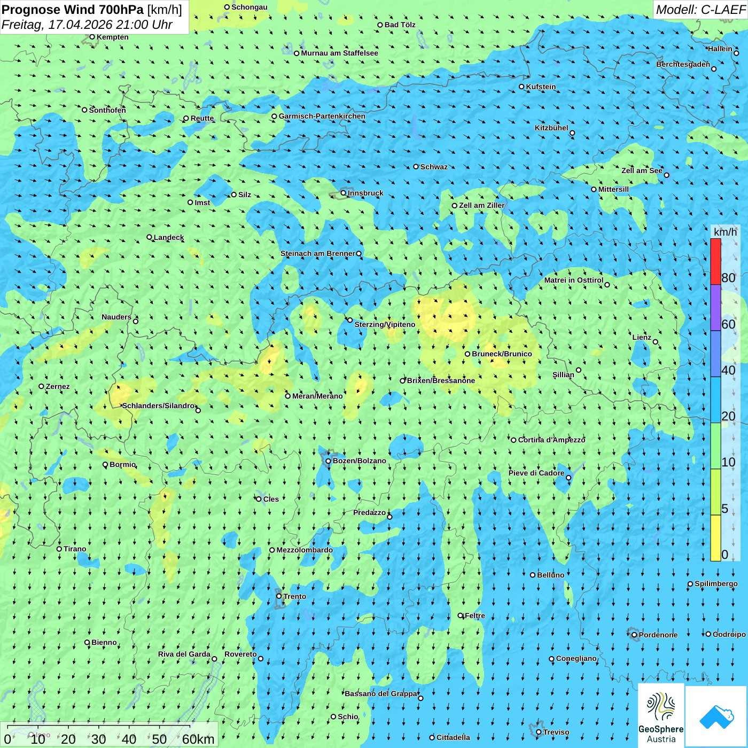This screenshot has height=748, width=748.
Task: Click the Pordenone marker dot
Action: point(634,635)
